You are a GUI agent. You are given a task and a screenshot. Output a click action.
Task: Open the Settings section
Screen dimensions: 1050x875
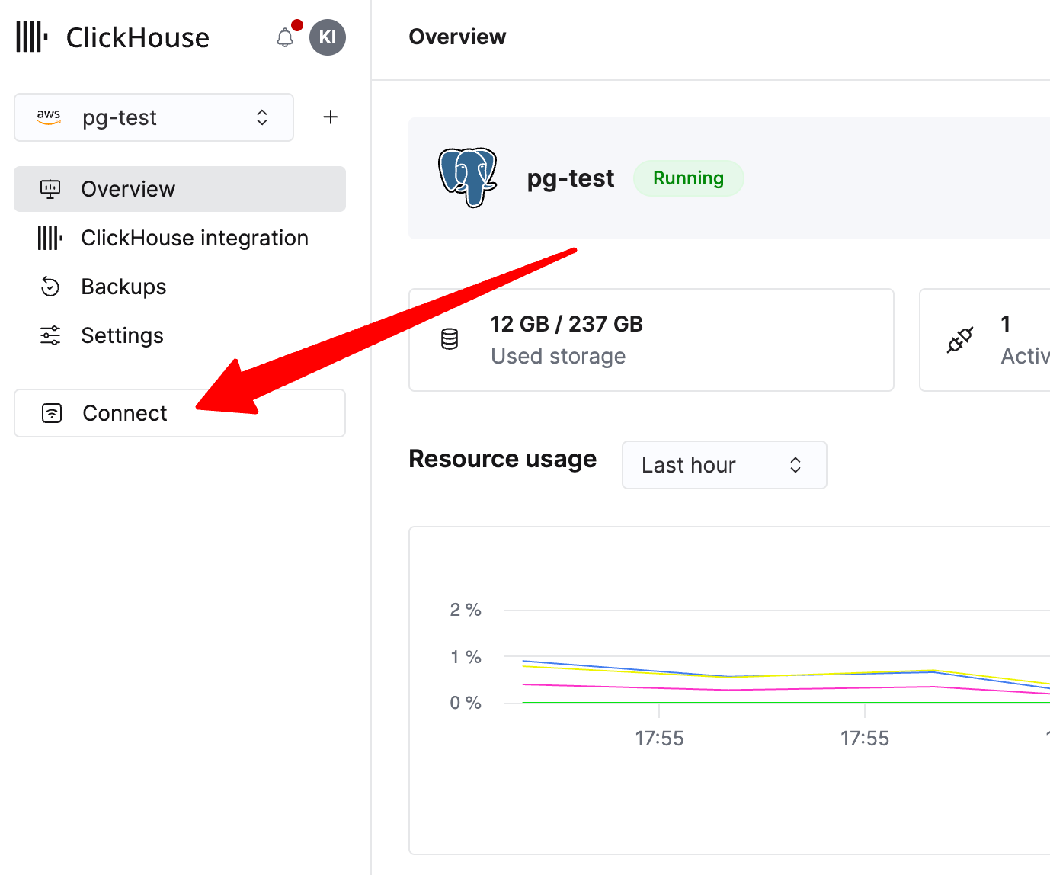coord(122,335)
